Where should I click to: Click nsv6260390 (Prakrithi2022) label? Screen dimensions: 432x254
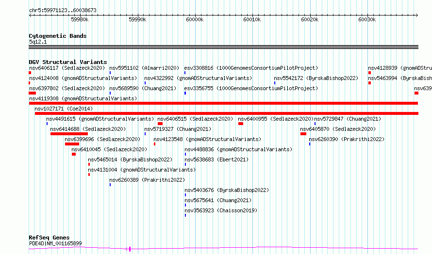point(347,139)
